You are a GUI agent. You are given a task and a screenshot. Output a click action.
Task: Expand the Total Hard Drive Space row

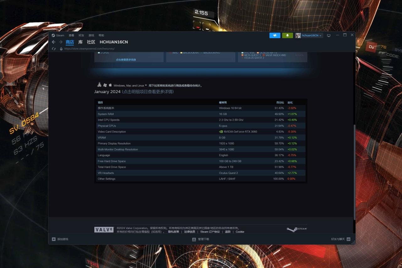pos(201,167)
